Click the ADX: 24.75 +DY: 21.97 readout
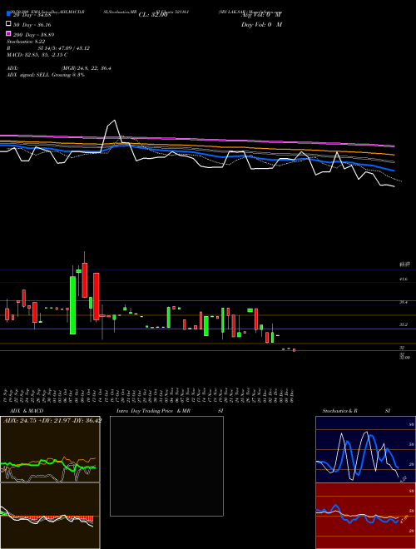 pyautogui.click(x=52, y=420)
